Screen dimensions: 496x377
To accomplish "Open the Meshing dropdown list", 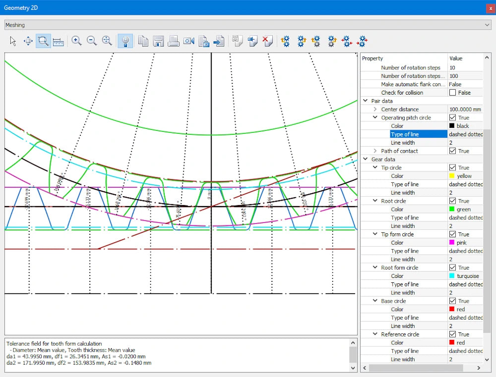I will coord(486,25).
